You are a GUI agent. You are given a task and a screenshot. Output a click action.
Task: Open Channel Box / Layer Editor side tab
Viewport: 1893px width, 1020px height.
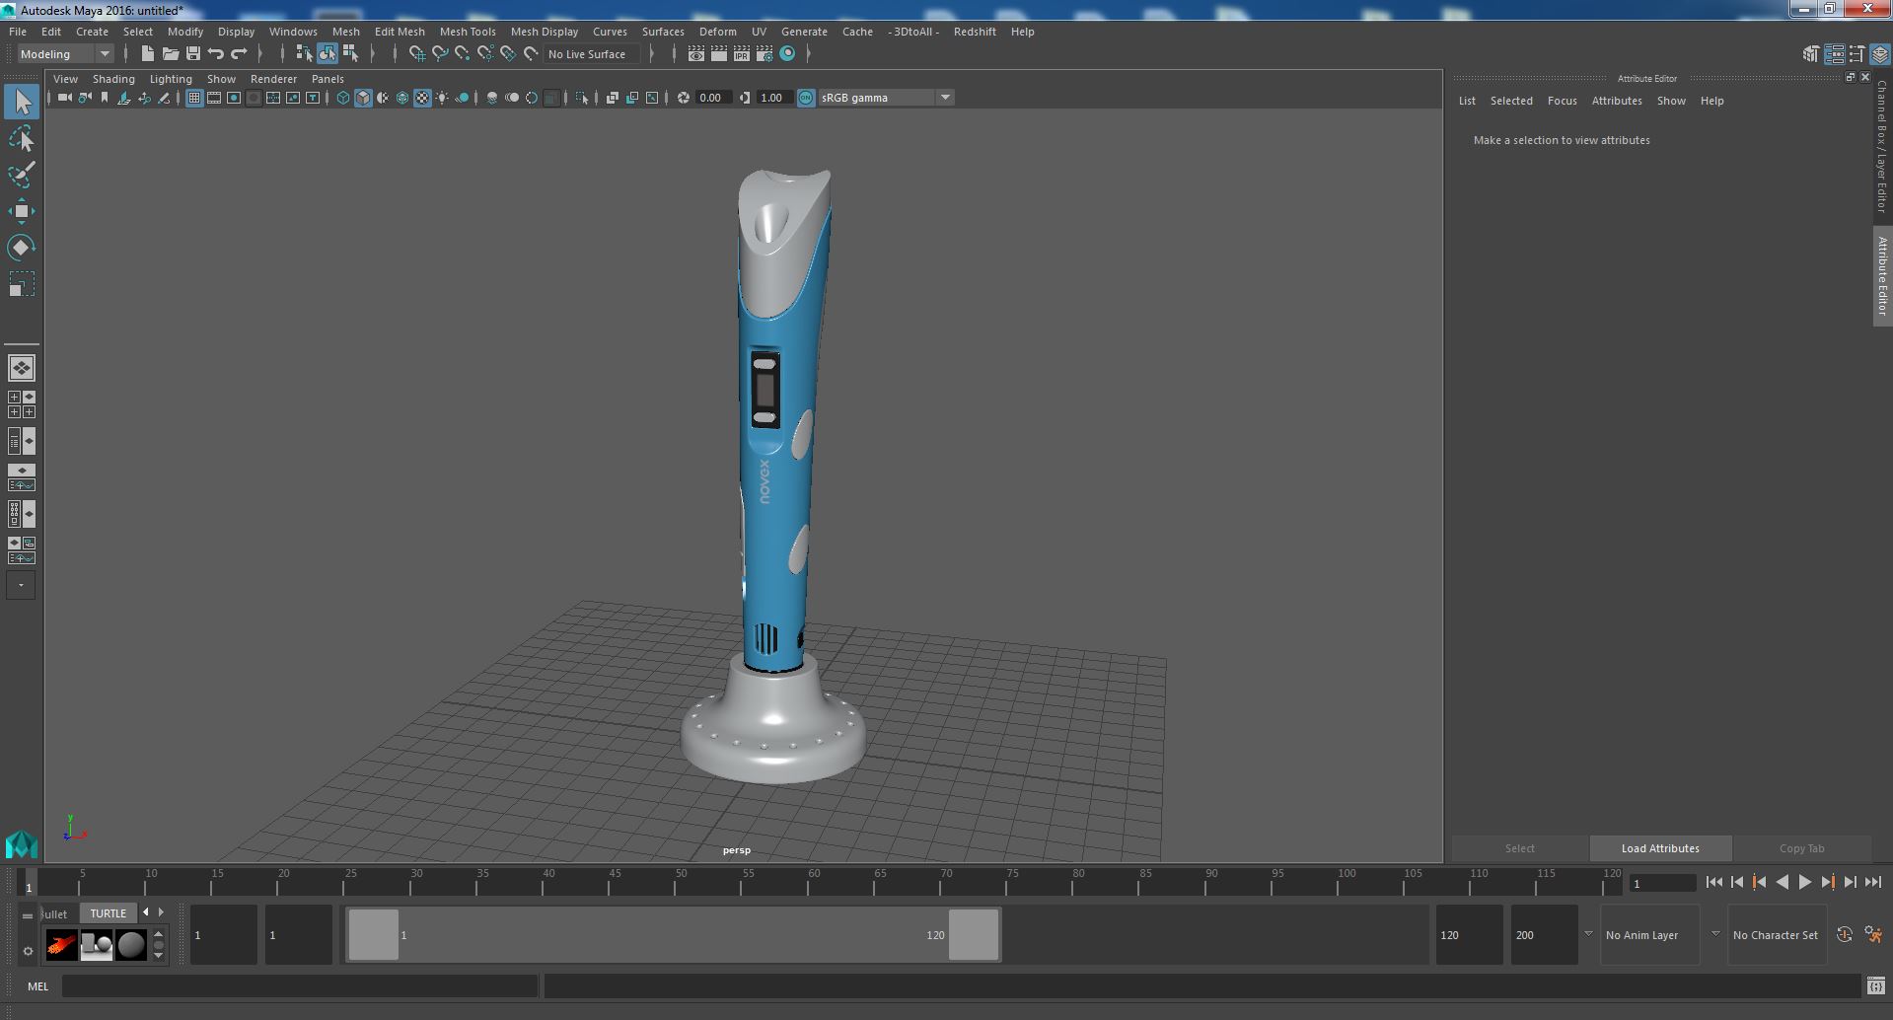point(1882,147)
